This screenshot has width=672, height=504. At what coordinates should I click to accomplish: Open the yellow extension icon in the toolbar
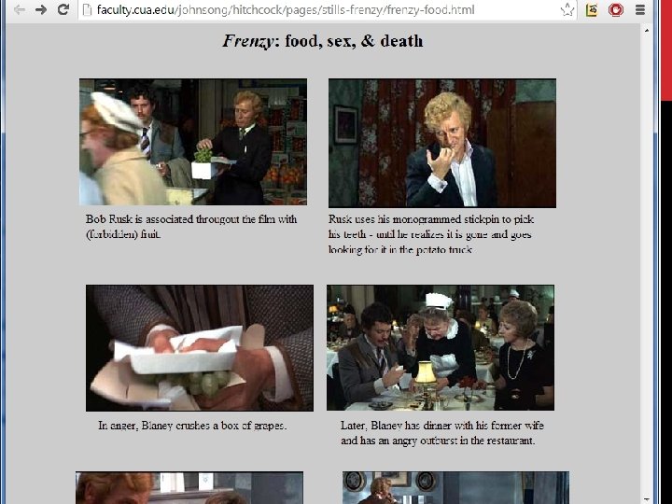[x=592, y=9]
